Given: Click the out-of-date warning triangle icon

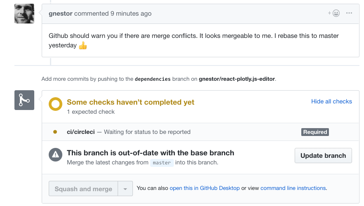Looking at the screenshot, I should [x=55, y=154].
